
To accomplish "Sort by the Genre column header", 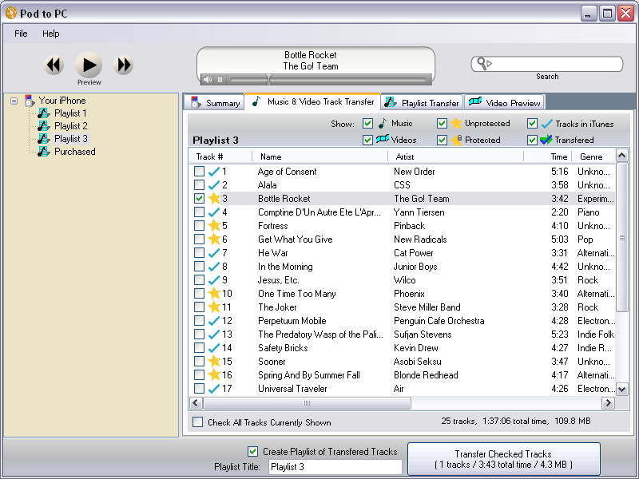I will pyautogui.click(x=593, y=156).
